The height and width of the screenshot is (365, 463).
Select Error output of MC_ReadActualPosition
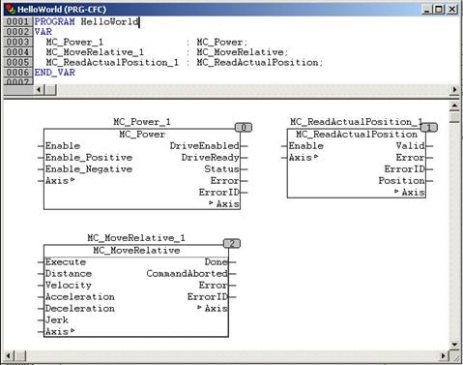(x=411, y=158)
